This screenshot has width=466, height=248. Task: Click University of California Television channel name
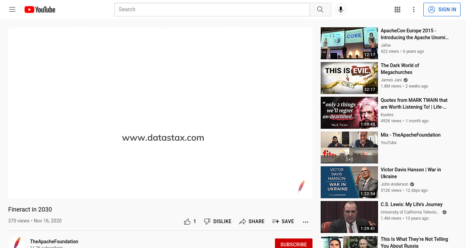410,212
